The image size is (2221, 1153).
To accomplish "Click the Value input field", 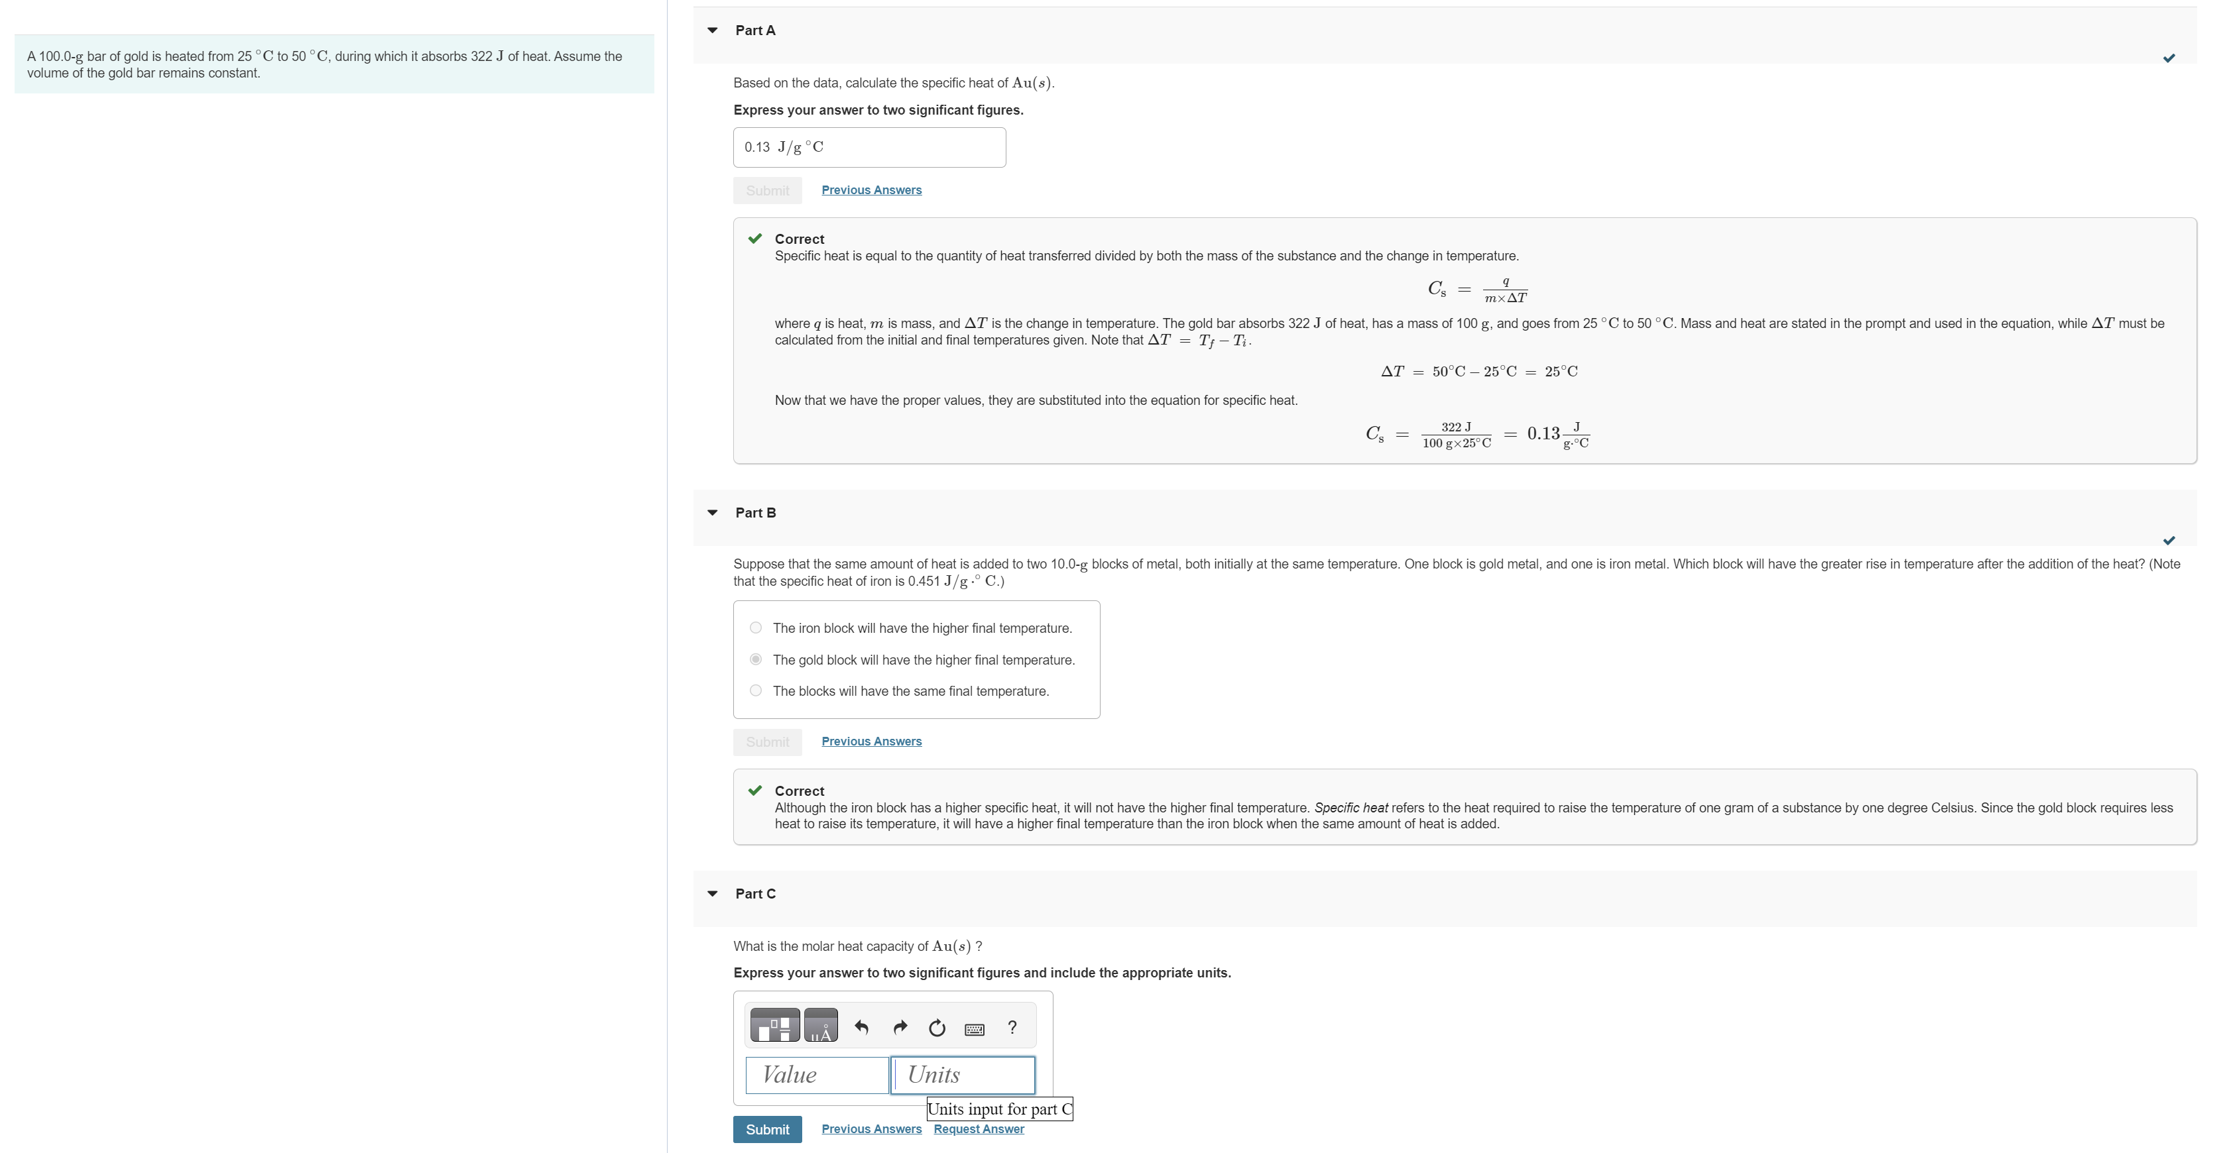I will [x=815, y=1075].
